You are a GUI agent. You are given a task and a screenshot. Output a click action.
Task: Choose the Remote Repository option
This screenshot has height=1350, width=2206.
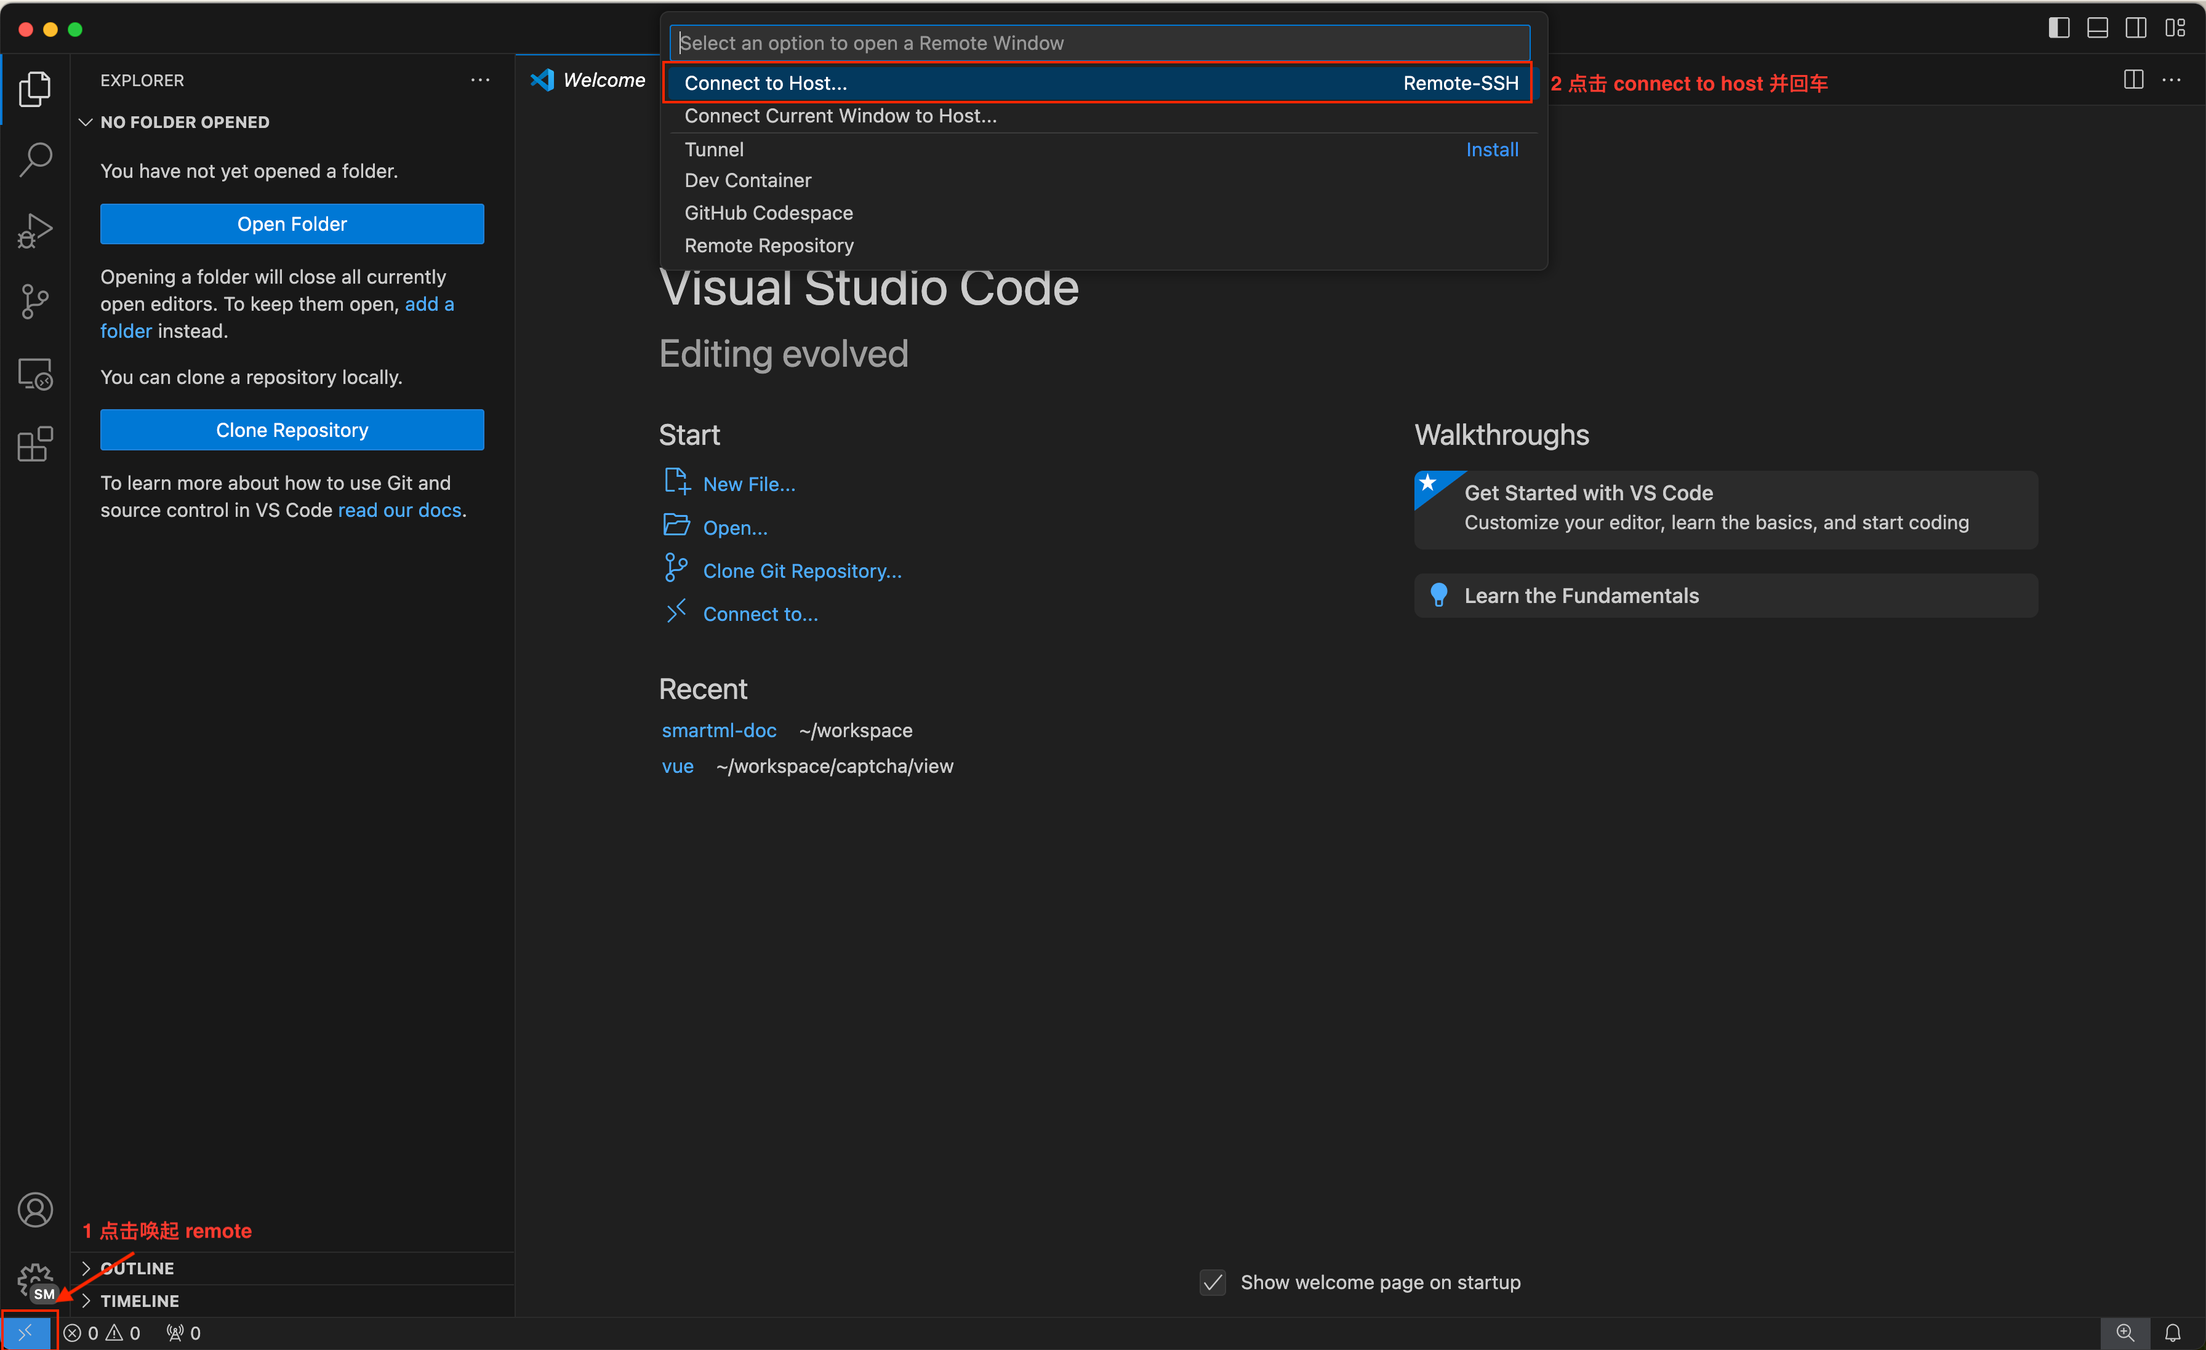coord(1103,246)
